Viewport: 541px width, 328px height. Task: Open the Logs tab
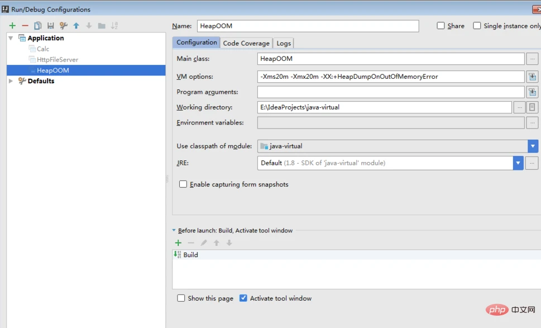coord(284,43)
